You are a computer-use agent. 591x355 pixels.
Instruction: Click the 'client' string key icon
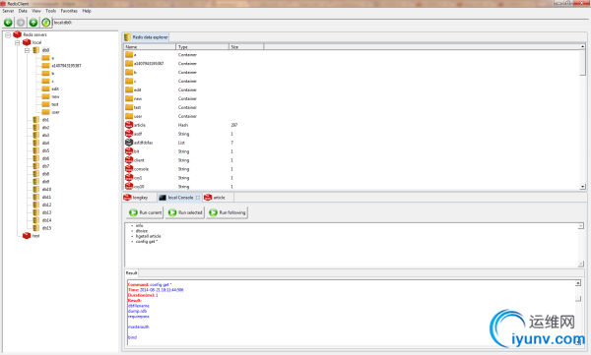coord(129,160)
